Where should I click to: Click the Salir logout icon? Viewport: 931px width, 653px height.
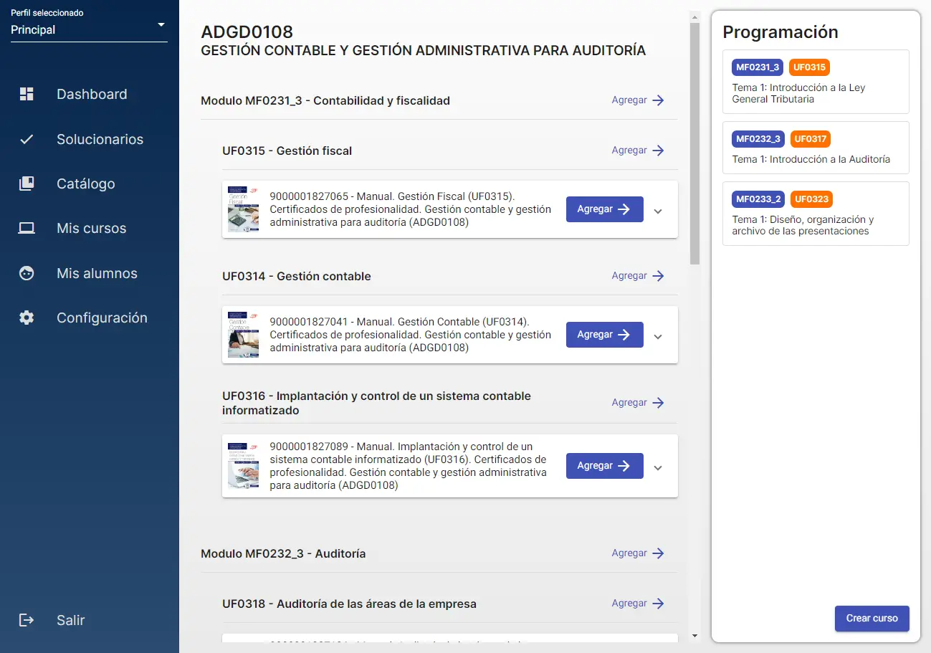[x=27, y=620]
